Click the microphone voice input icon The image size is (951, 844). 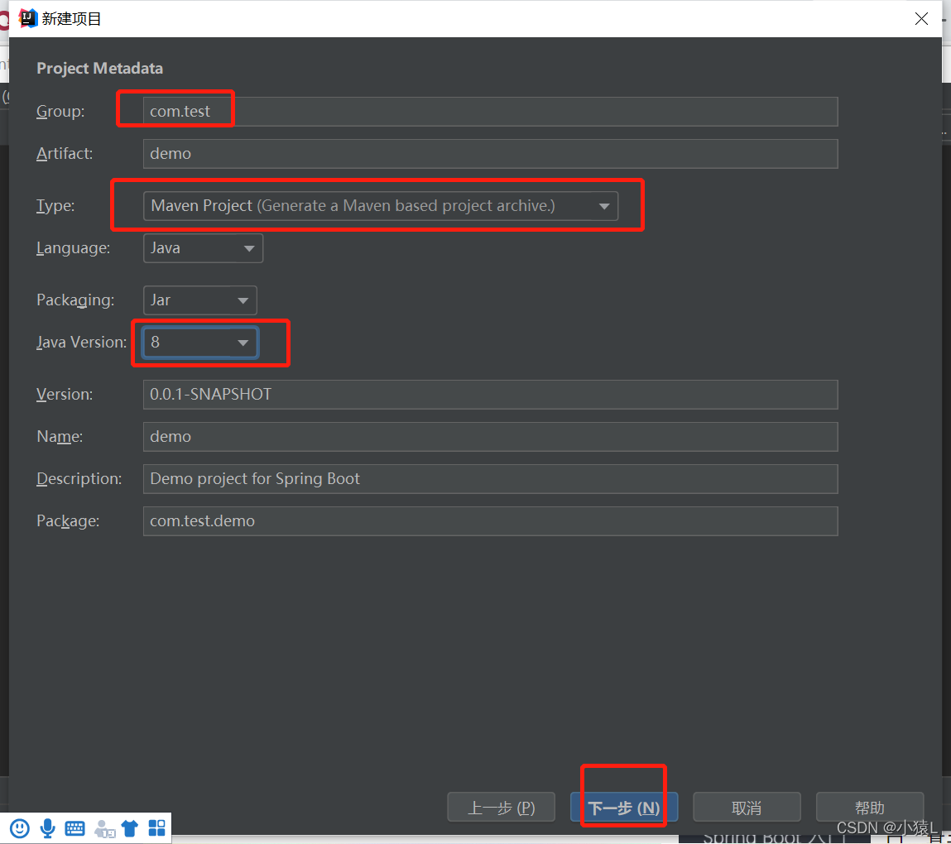(47, 828)
